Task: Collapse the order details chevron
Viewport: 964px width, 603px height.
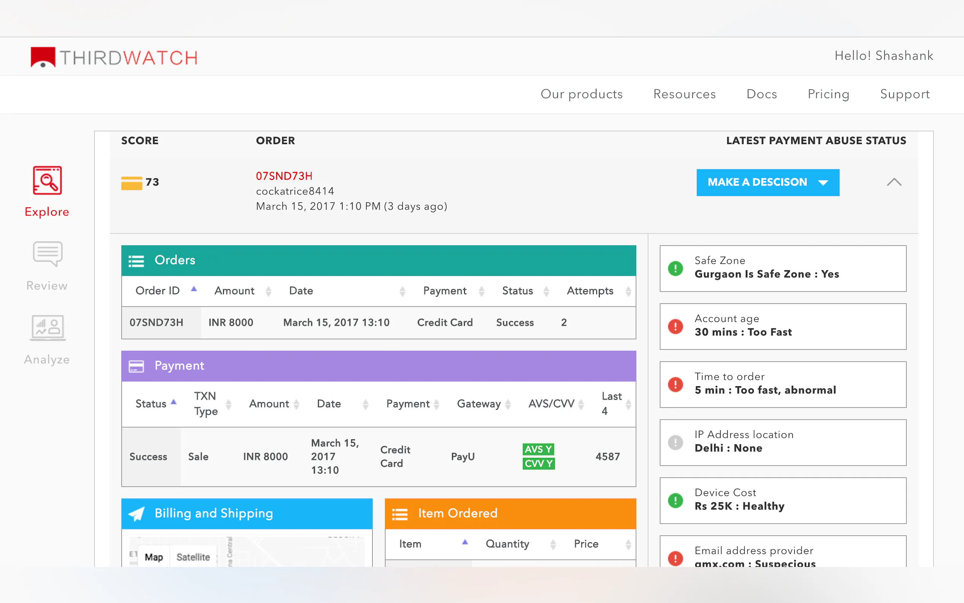Action: 894,182
